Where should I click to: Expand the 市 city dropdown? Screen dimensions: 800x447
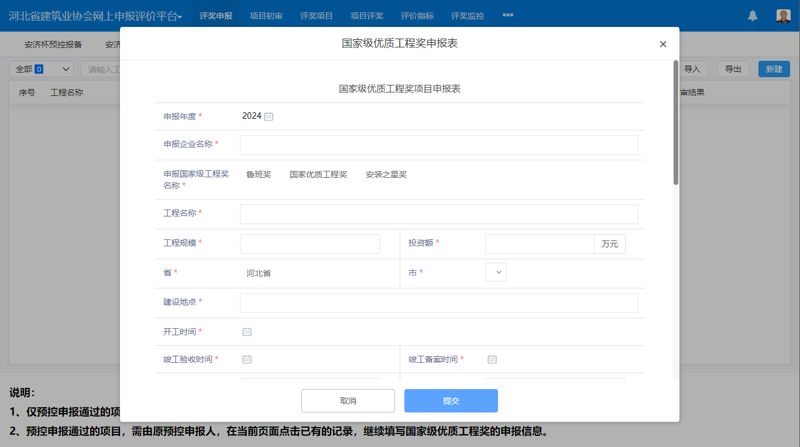point(496,273)
